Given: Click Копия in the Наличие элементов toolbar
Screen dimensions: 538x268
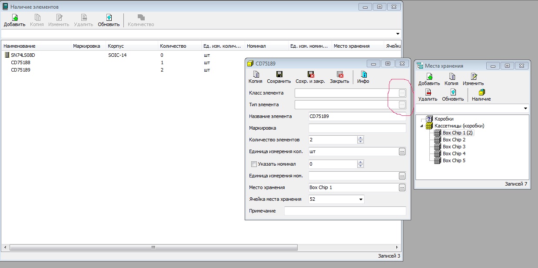Looking at the screenshot, I should pos(37,20).
